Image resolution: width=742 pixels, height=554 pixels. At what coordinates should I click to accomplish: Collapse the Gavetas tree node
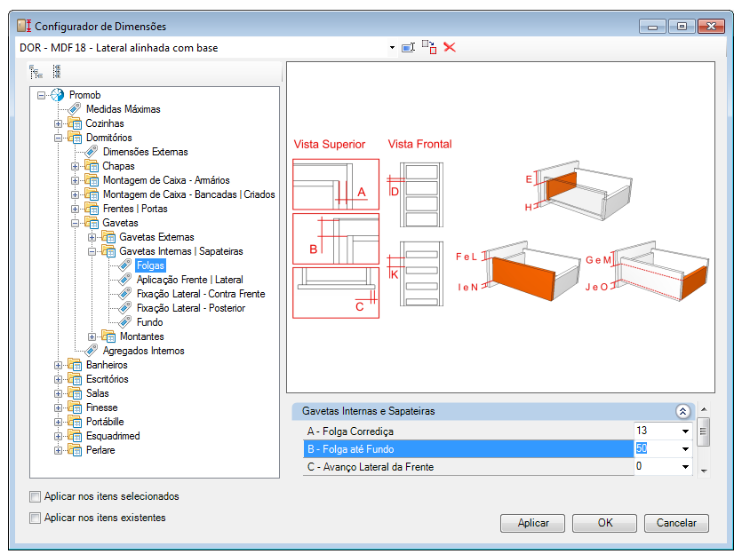tap(75, 223)
